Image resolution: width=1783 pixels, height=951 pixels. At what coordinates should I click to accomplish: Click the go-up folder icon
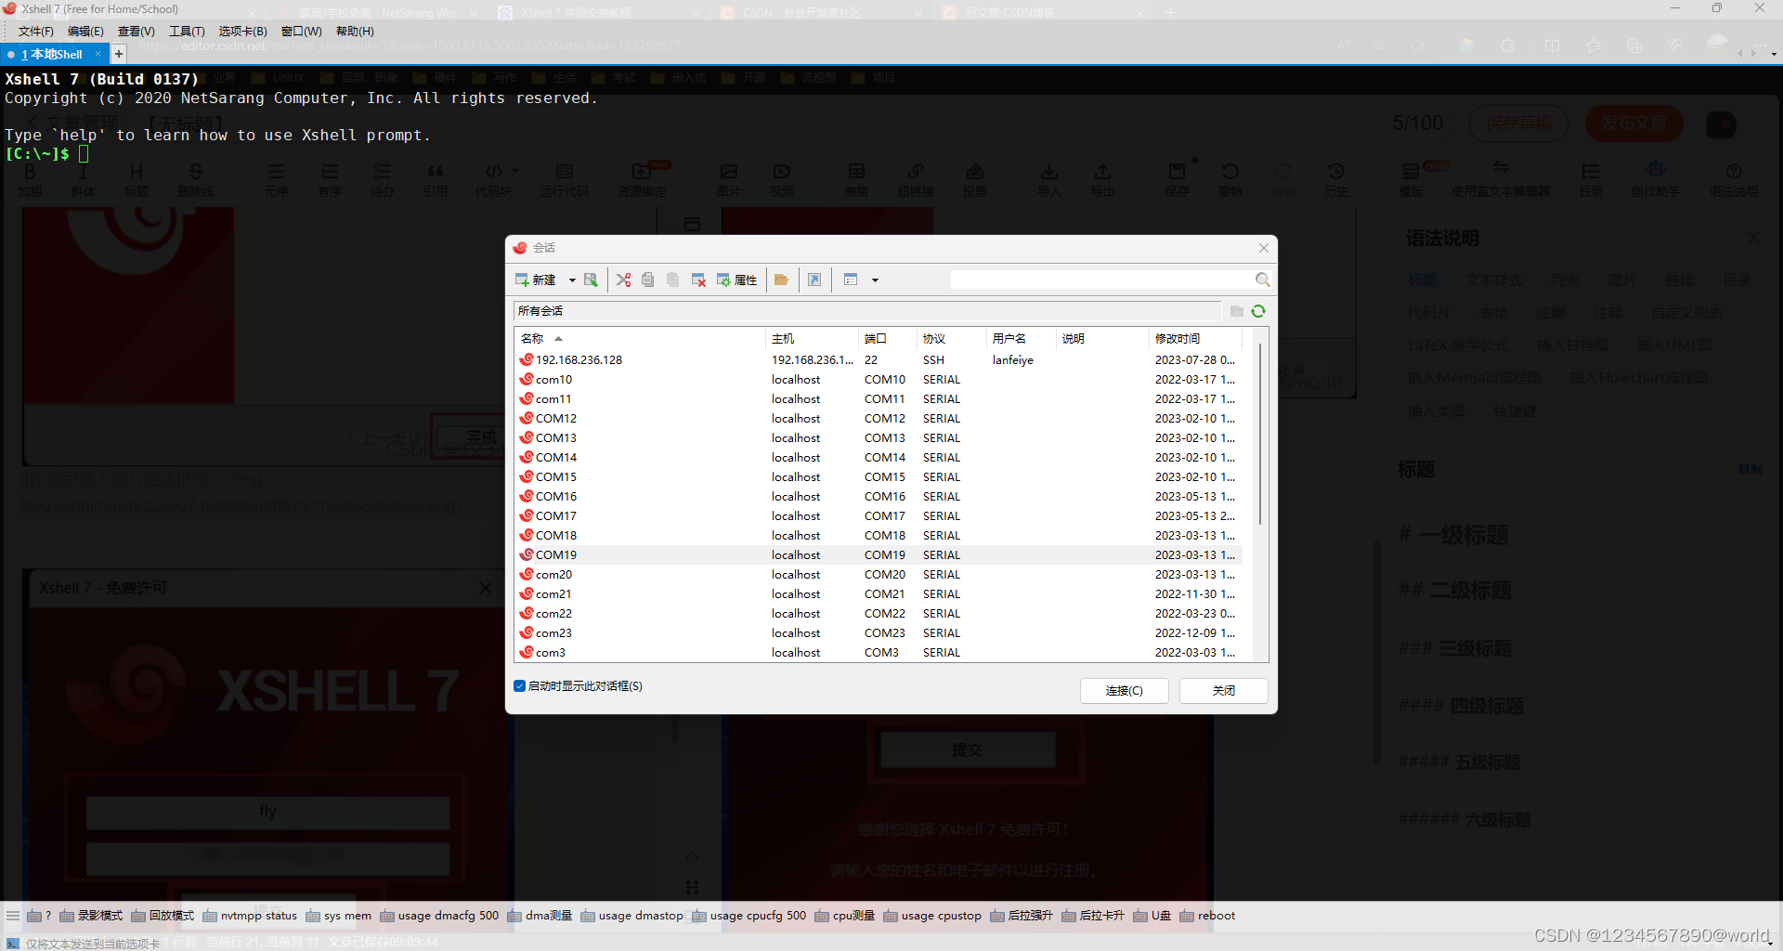[1236, 311]
